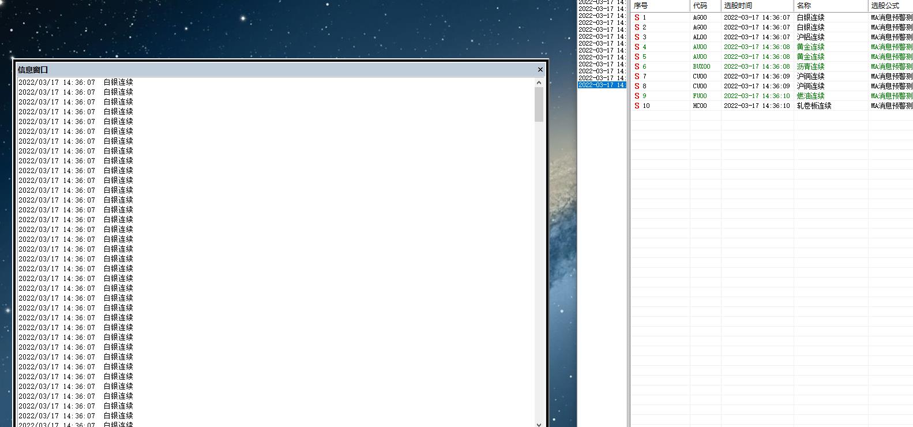Select code HC00 in the results table
Screen dimensions: 913x427
[x=700, y=106]
